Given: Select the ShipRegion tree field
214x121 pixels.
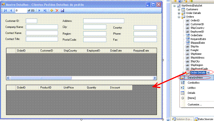Looking at the screenshot, I should coord(197,65).
